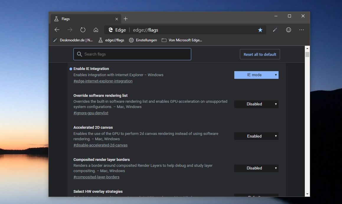The height and width of the screenshot is (204, 342).
Task: Open a new tab
Action: (x=125, y=19)
